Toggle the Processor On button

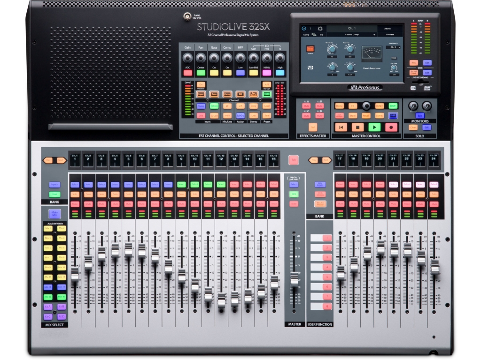[201, 84]
